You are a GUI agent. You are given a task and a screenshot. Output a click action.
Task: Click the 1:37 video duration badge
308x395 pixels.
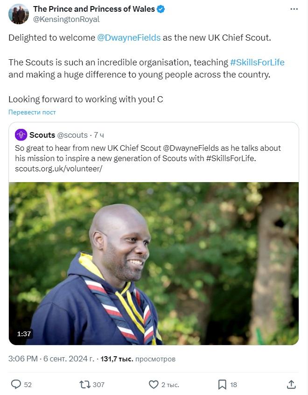[24, 334]
